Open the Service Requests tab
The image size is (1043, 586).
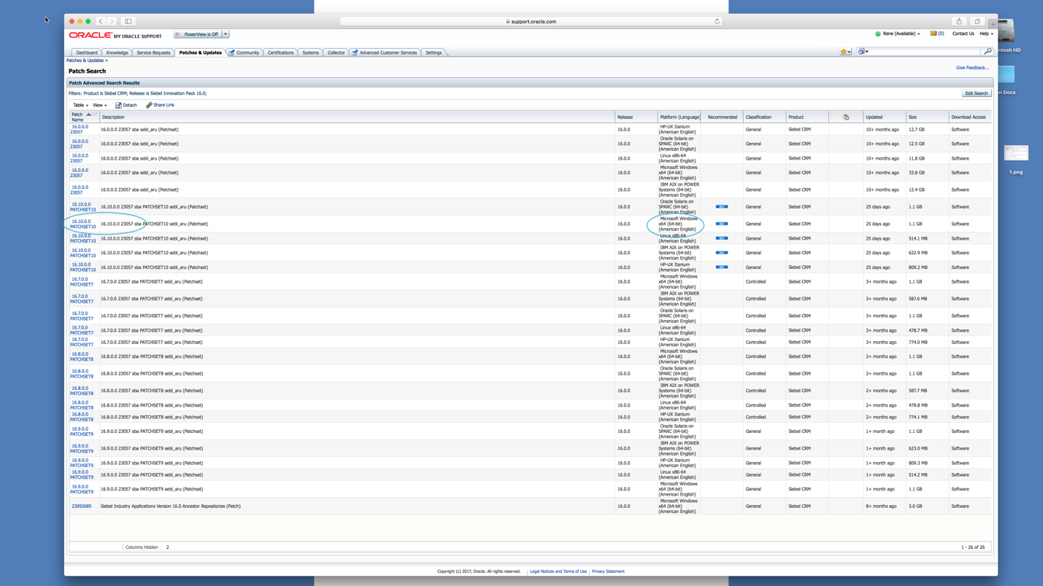point(153,52)
